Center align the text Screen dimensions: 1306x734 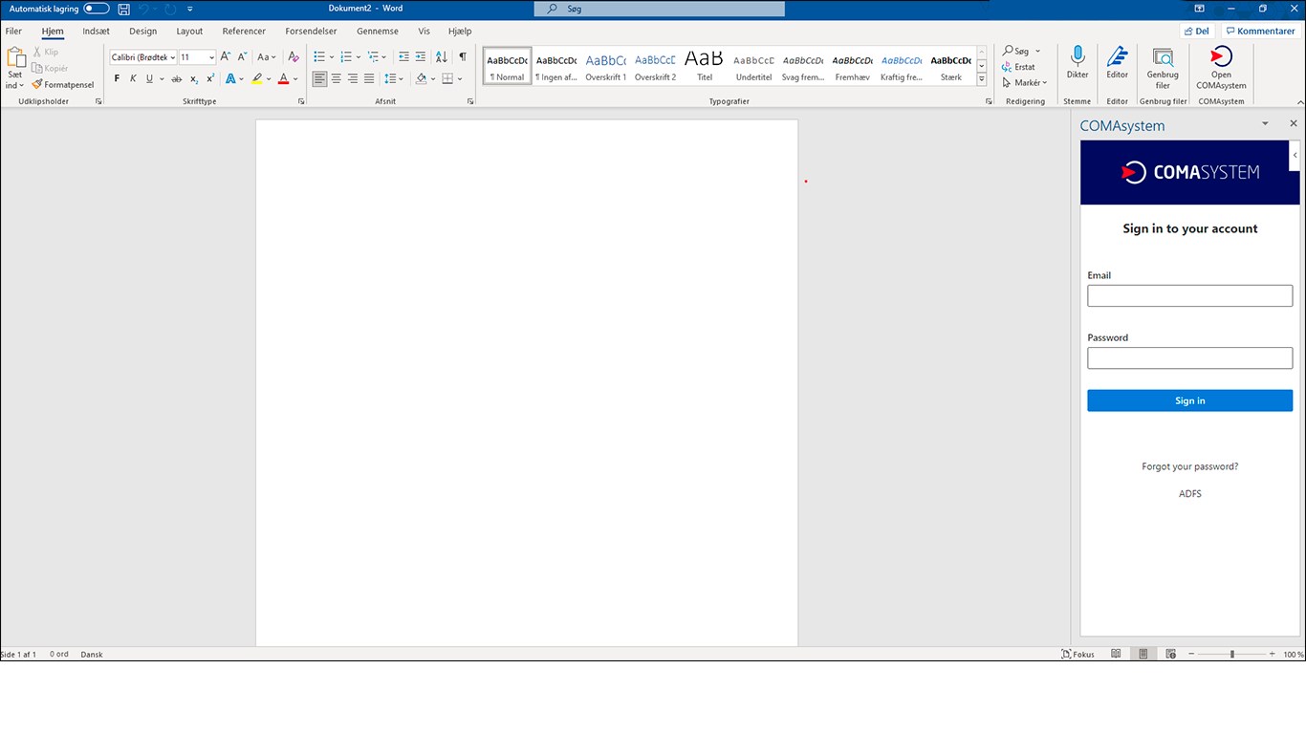(337, 78)
